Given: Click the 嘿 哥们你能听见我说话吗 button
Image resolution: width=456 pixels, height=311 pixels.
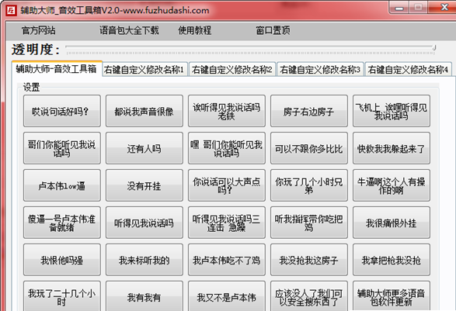Looking at the screenshot, I should 227,148.
